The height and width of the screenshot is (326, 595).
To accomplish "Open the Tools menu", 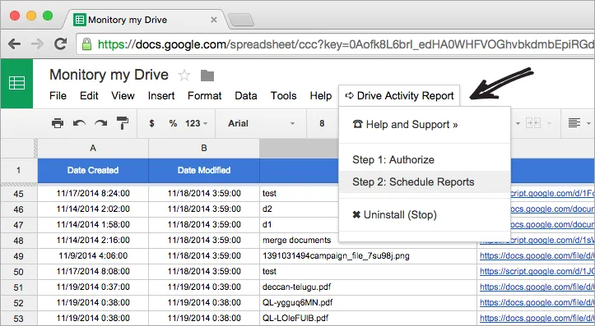I will coord(283,96).
